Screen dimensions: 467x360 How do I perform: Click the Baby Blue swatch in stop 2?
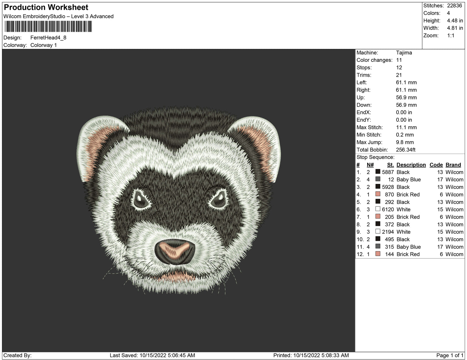click(377, 179)
